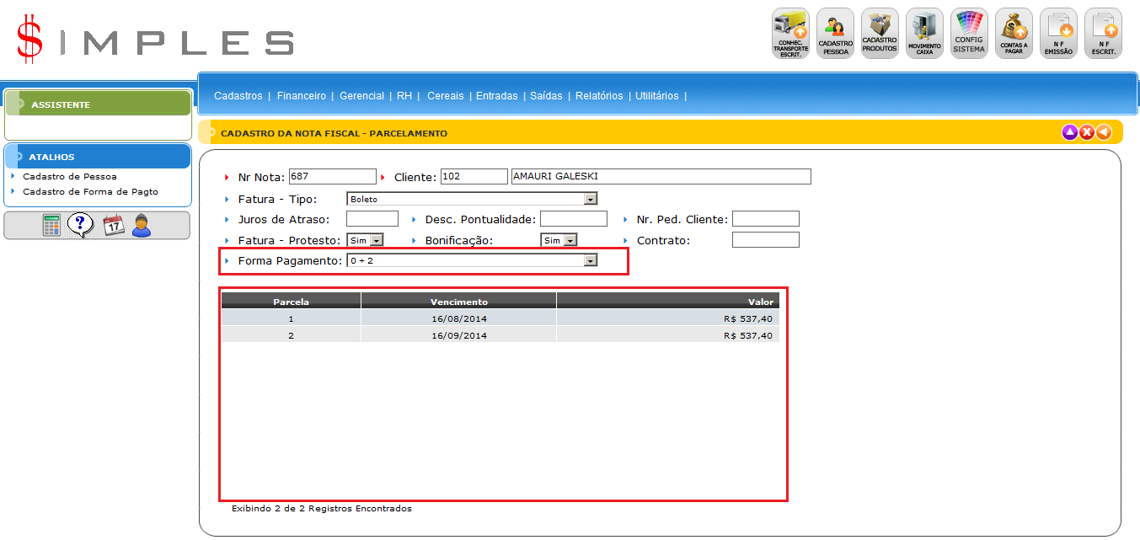The width and height of the screenshot is (1140, 540).
Task: Open the calendar icon in sidebar
Action: (x=113, y=225)
